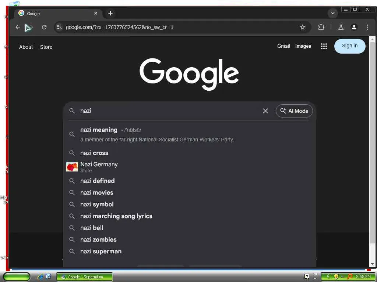Screen dimensions: 377x282
Task: Select suggestion 'nazi marching song lyrics'
Action: pos(190,216)
